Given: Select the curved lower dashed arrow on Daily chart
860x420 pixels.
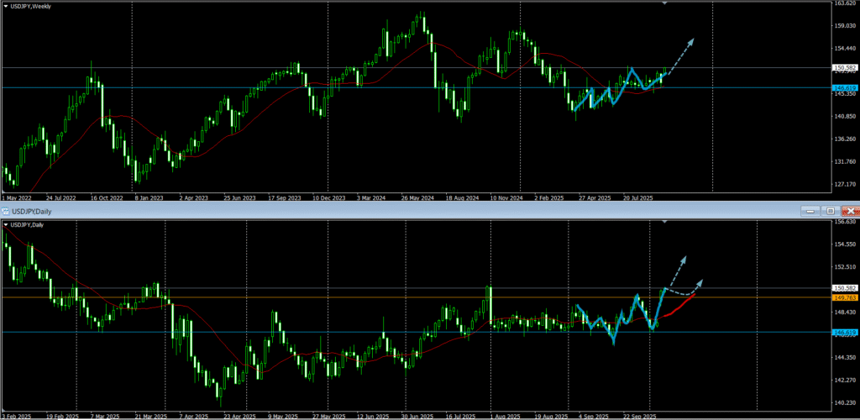Looking at the screenshot, I should point(687,291).
